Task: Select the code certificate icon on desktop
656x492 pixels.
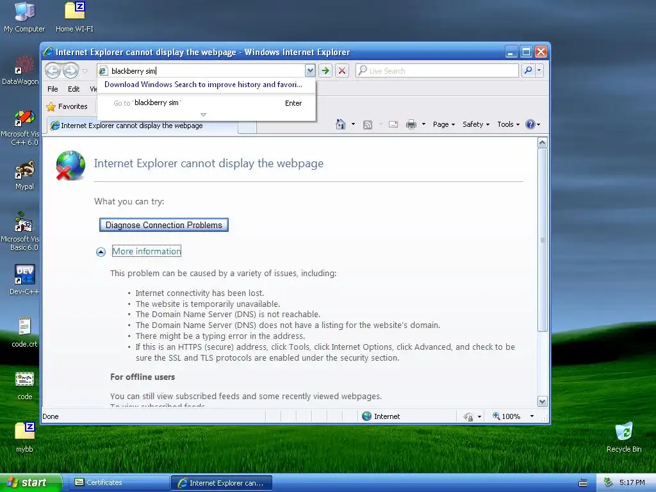Action: coord(24,385)
